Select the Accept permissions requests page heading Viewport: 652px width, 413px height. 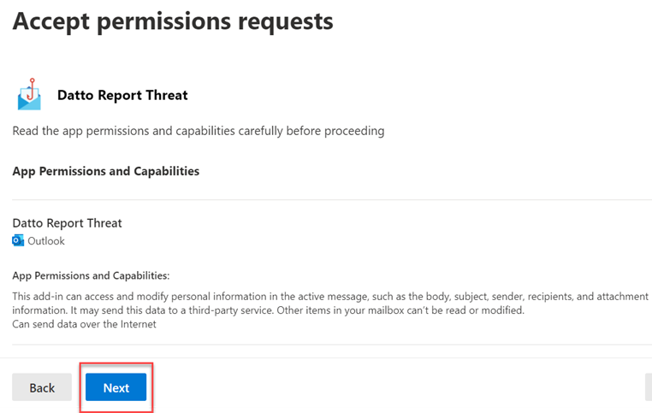pos(173,21)
